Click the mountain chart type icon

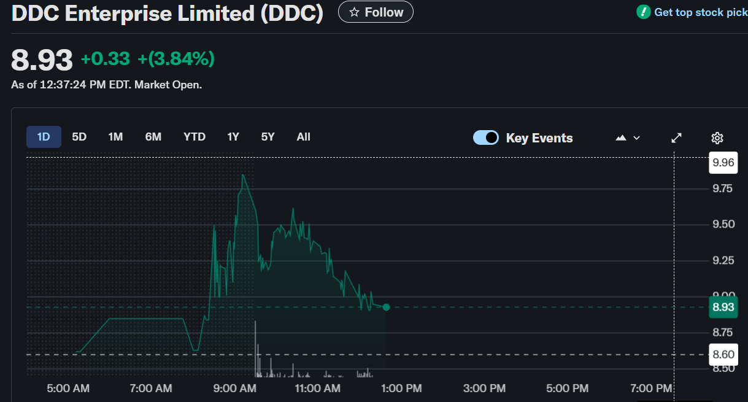pyautogui.click(x=621, y=138)
